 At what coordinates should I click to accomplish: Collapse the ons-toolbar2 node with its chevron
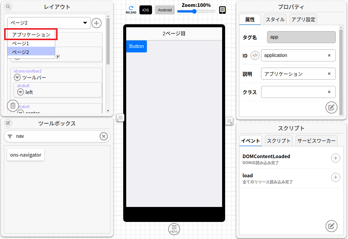[17, 77]
